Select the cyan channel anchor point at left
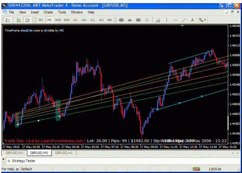 click(158, 109)
